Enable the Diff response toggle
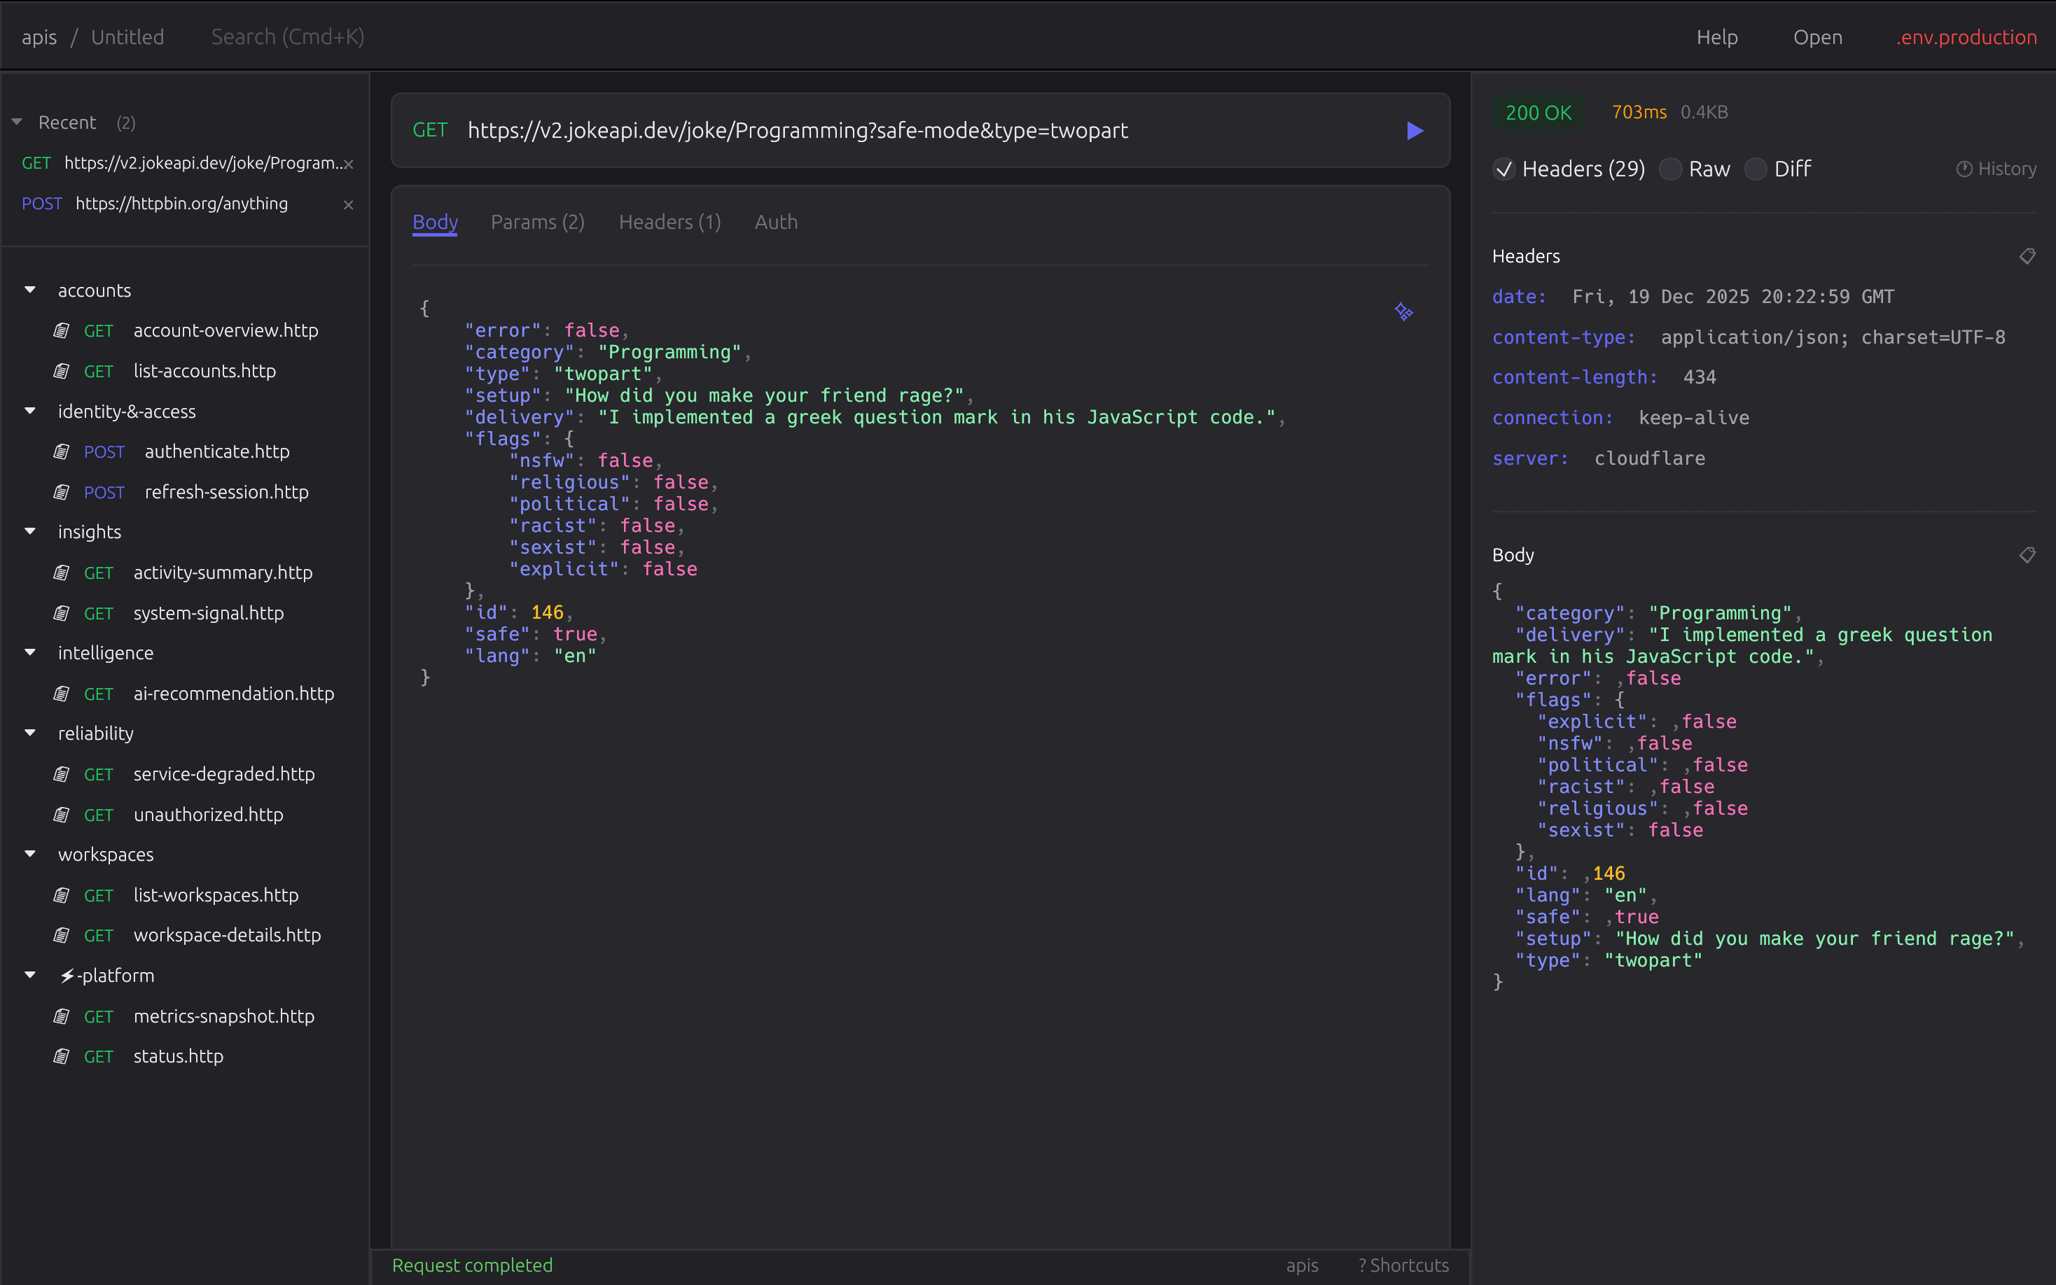This screenshot has height=1285, width=2056. (x=1755, y=169)
